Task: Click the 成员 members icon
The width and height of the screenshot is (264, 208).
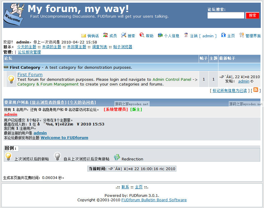Action: (106, 36)
